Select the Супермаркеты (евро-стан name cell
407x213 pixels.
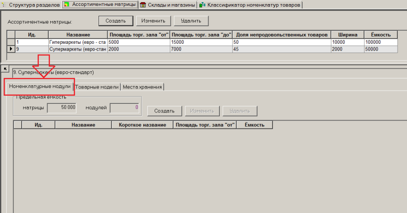pos(78,49)
